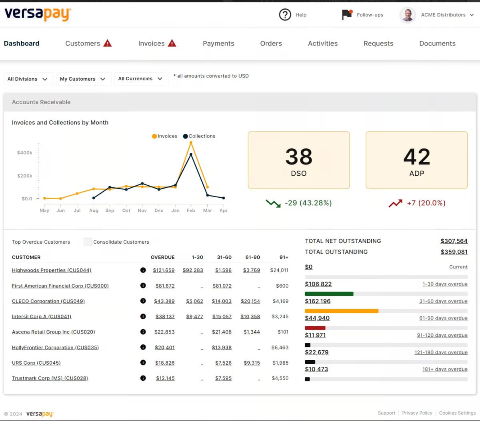Open info icon for Trustmark Corp (MS)

click(143, 378)
